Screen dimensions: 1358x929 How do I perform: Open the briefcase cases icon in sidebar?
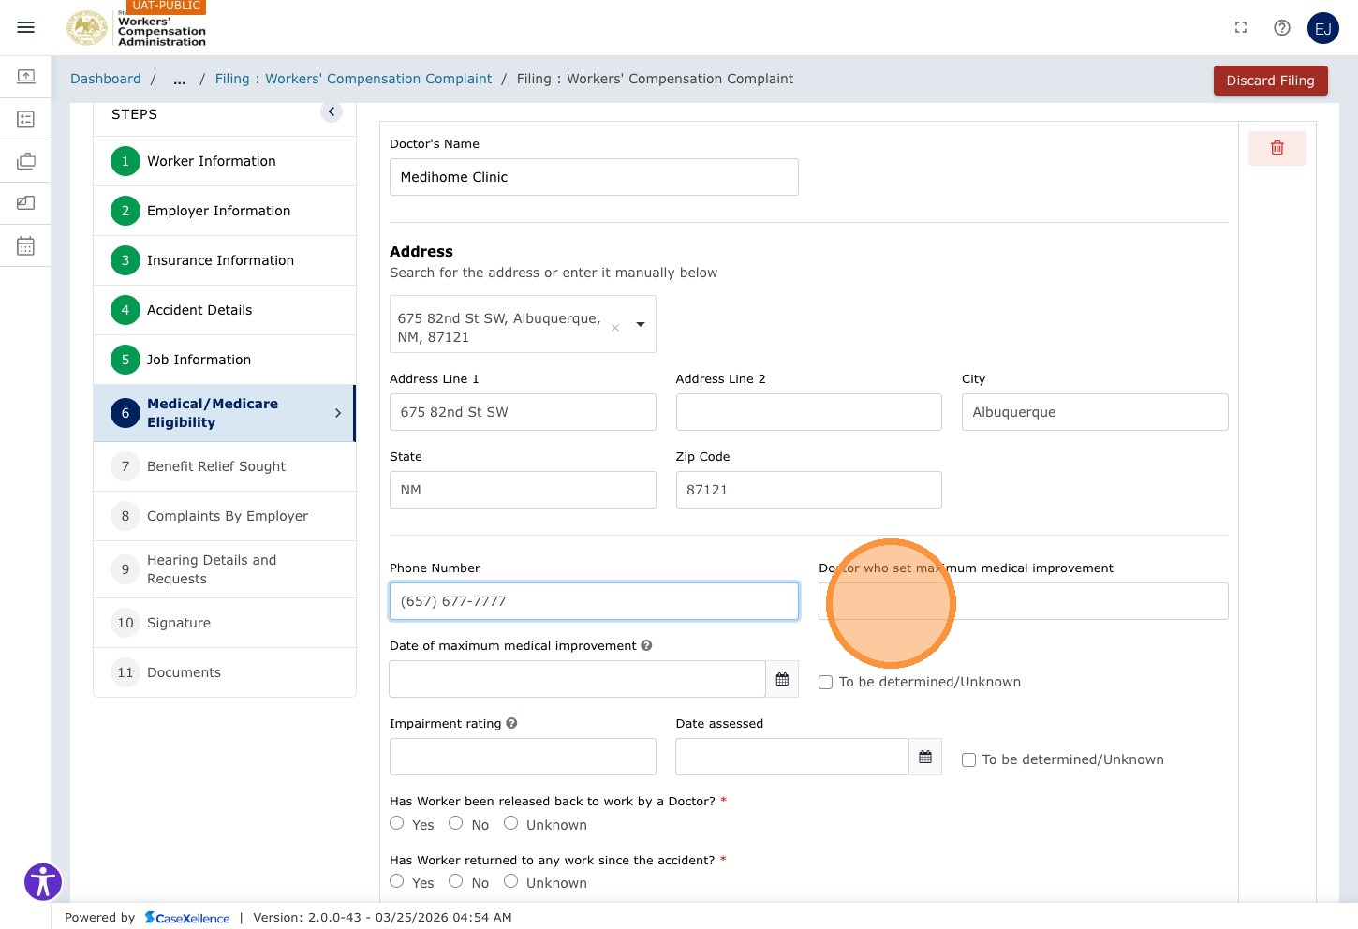click(x=26, y=161)
